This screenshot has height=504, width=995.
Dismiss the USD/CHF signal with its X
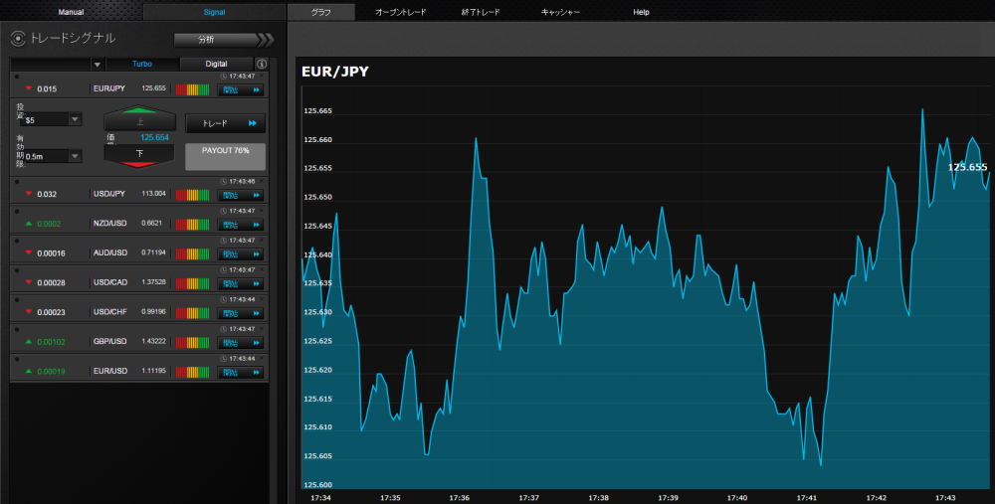point(262,299)
